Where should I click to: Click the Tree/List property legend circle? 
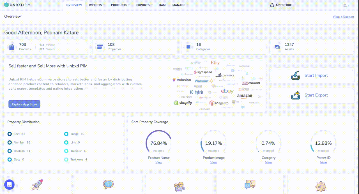click(x=66, y=151)
